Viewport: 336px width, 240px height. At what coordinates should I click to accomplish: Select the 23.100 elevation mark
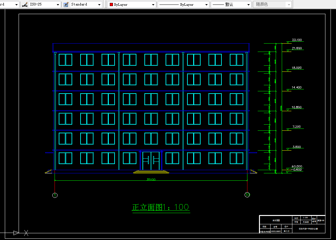coord(297,40)
